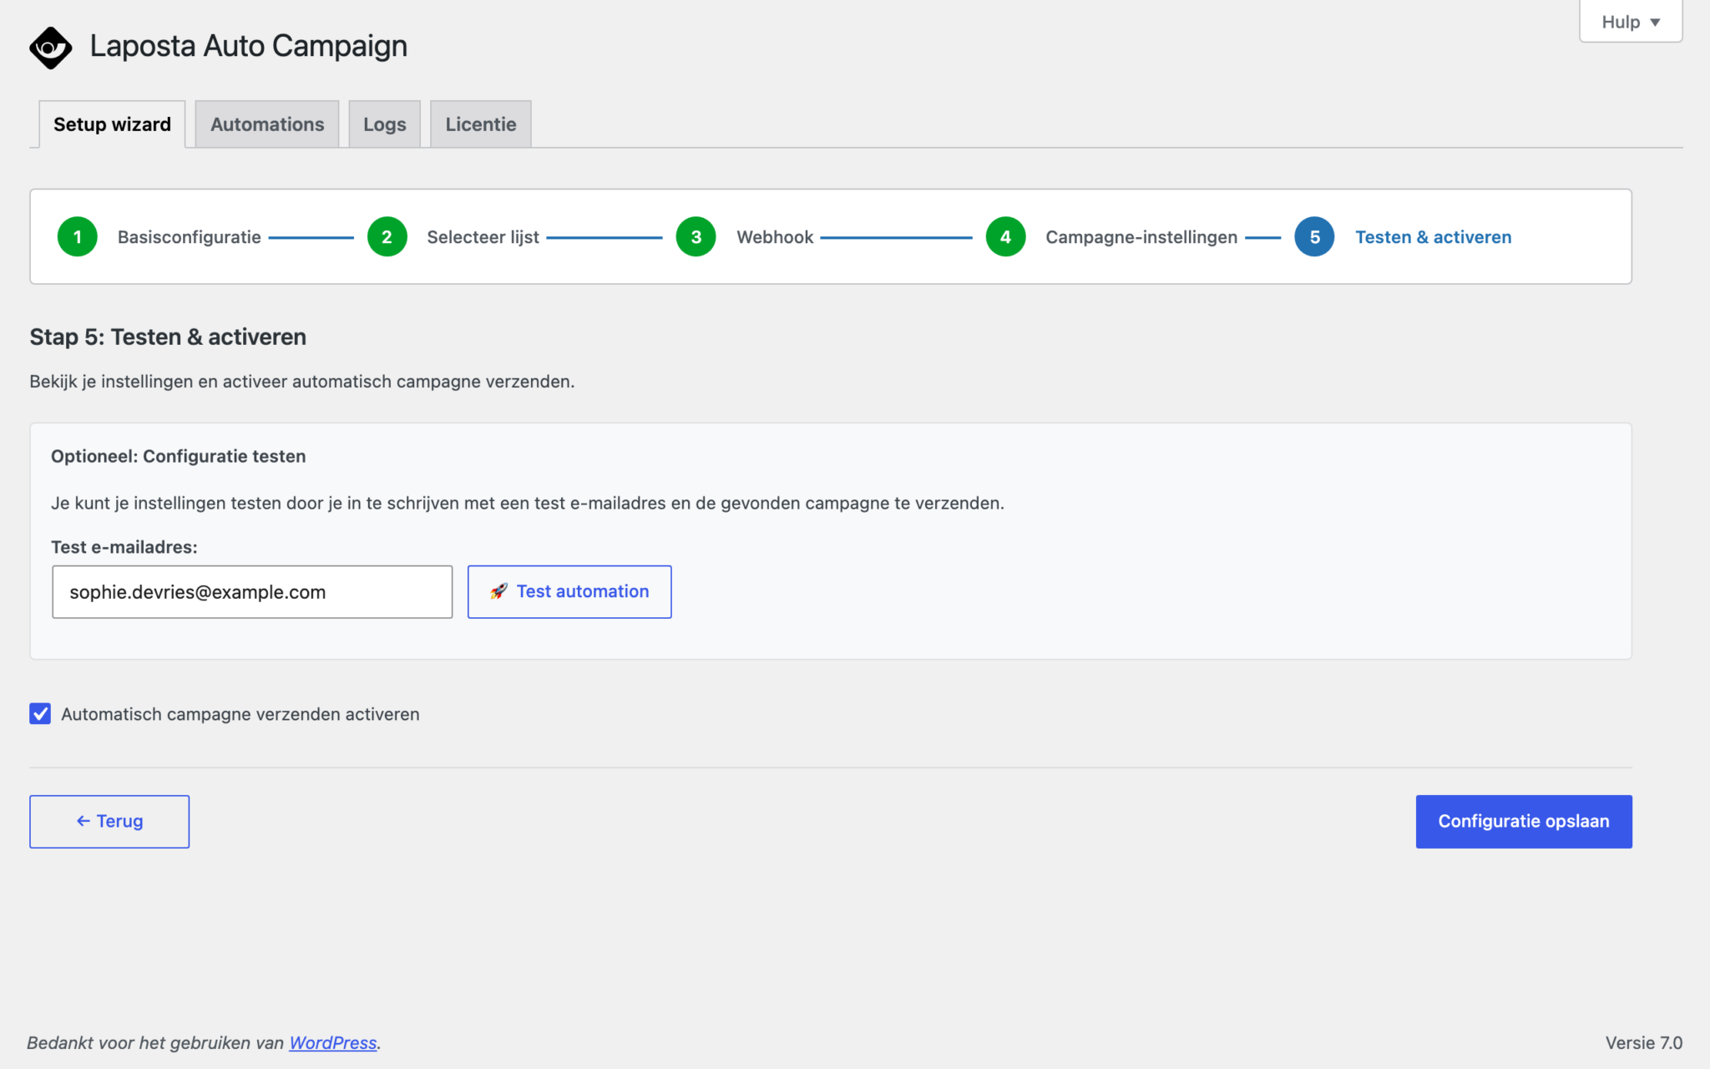This screenshot has height=1069, width=1710.
Task: Click the rocket icon on Test automation
Action: click(498, 591)
